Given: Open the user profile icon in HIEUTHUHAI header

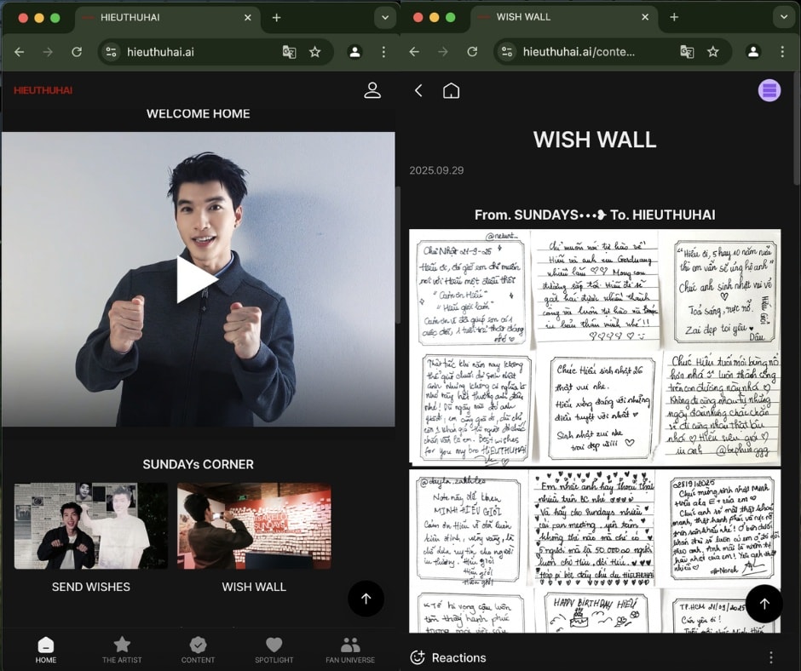Looking at the screenshot, I should [x=372, y=90].
